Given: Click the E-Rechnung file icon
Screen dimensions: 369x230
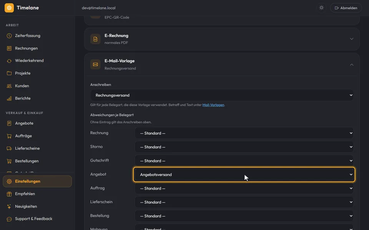Looking at the screenshot, I should (95, 39).
